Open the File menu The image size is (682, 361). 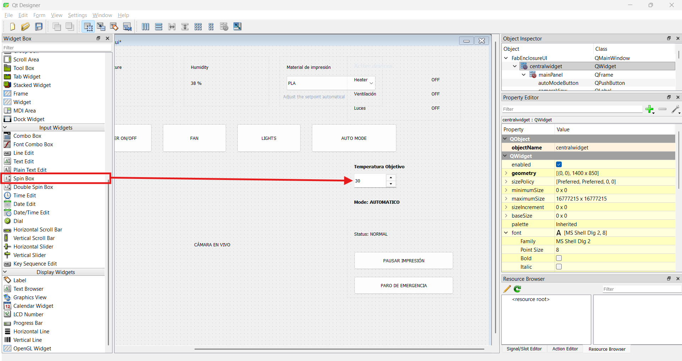(x=9, y=15)
